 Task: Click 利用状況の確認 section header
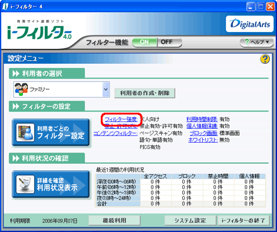pos(47,158)
